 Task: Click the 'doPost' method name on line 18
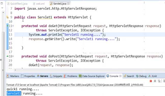click(54, 56)
